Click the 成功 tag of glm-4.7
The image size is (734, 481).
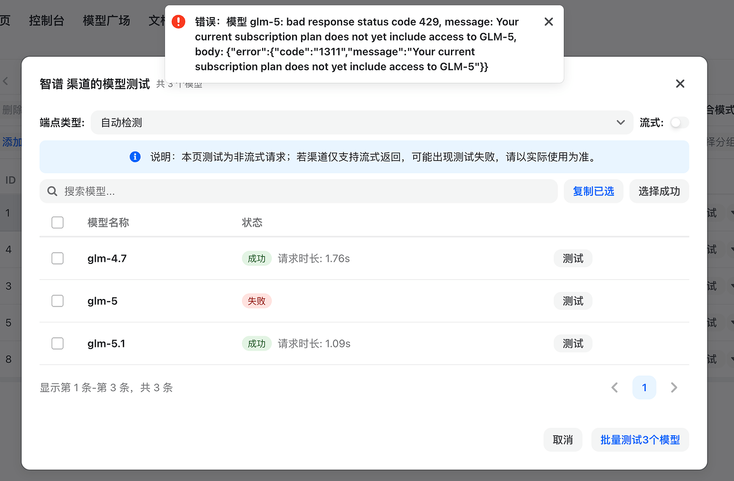(x=257, y=259)
